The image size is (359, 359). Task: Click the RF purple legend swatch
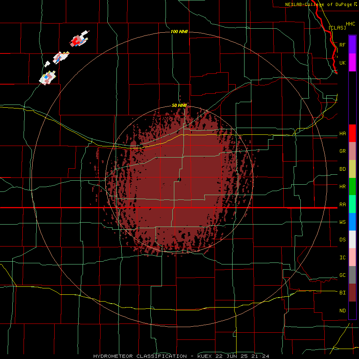352,45
